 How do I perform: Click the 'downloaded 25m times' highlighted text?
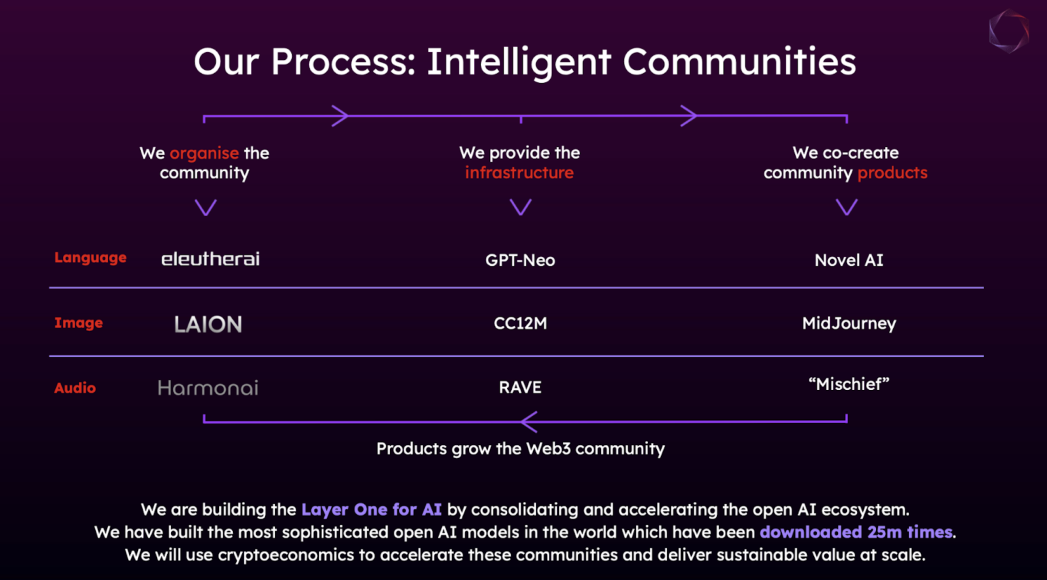(x=856, y=532)
